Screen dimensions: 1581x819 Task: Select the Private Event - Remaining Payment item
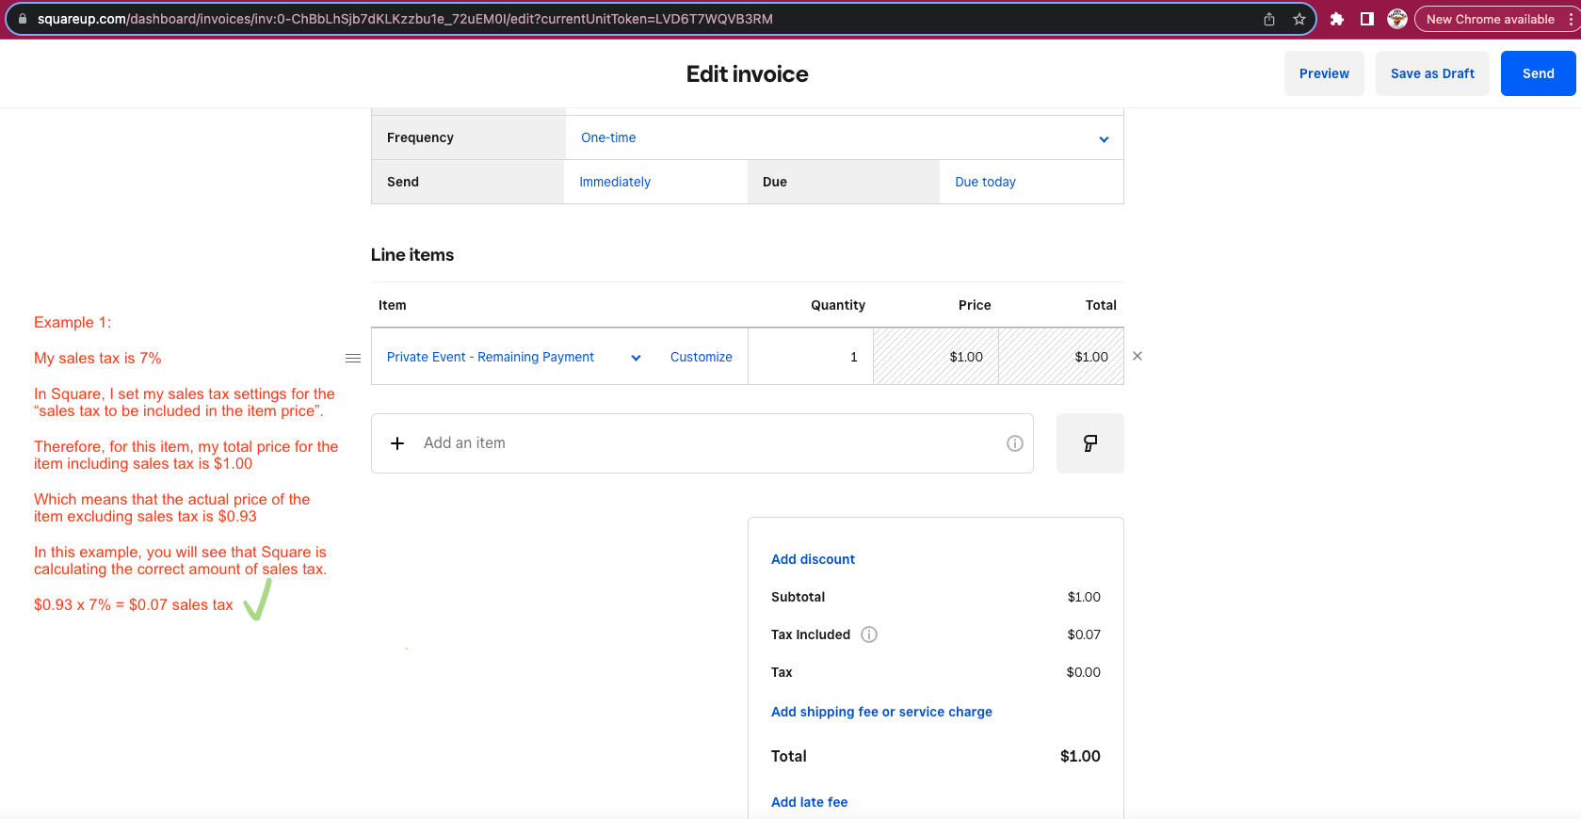(x=491, y=357)
